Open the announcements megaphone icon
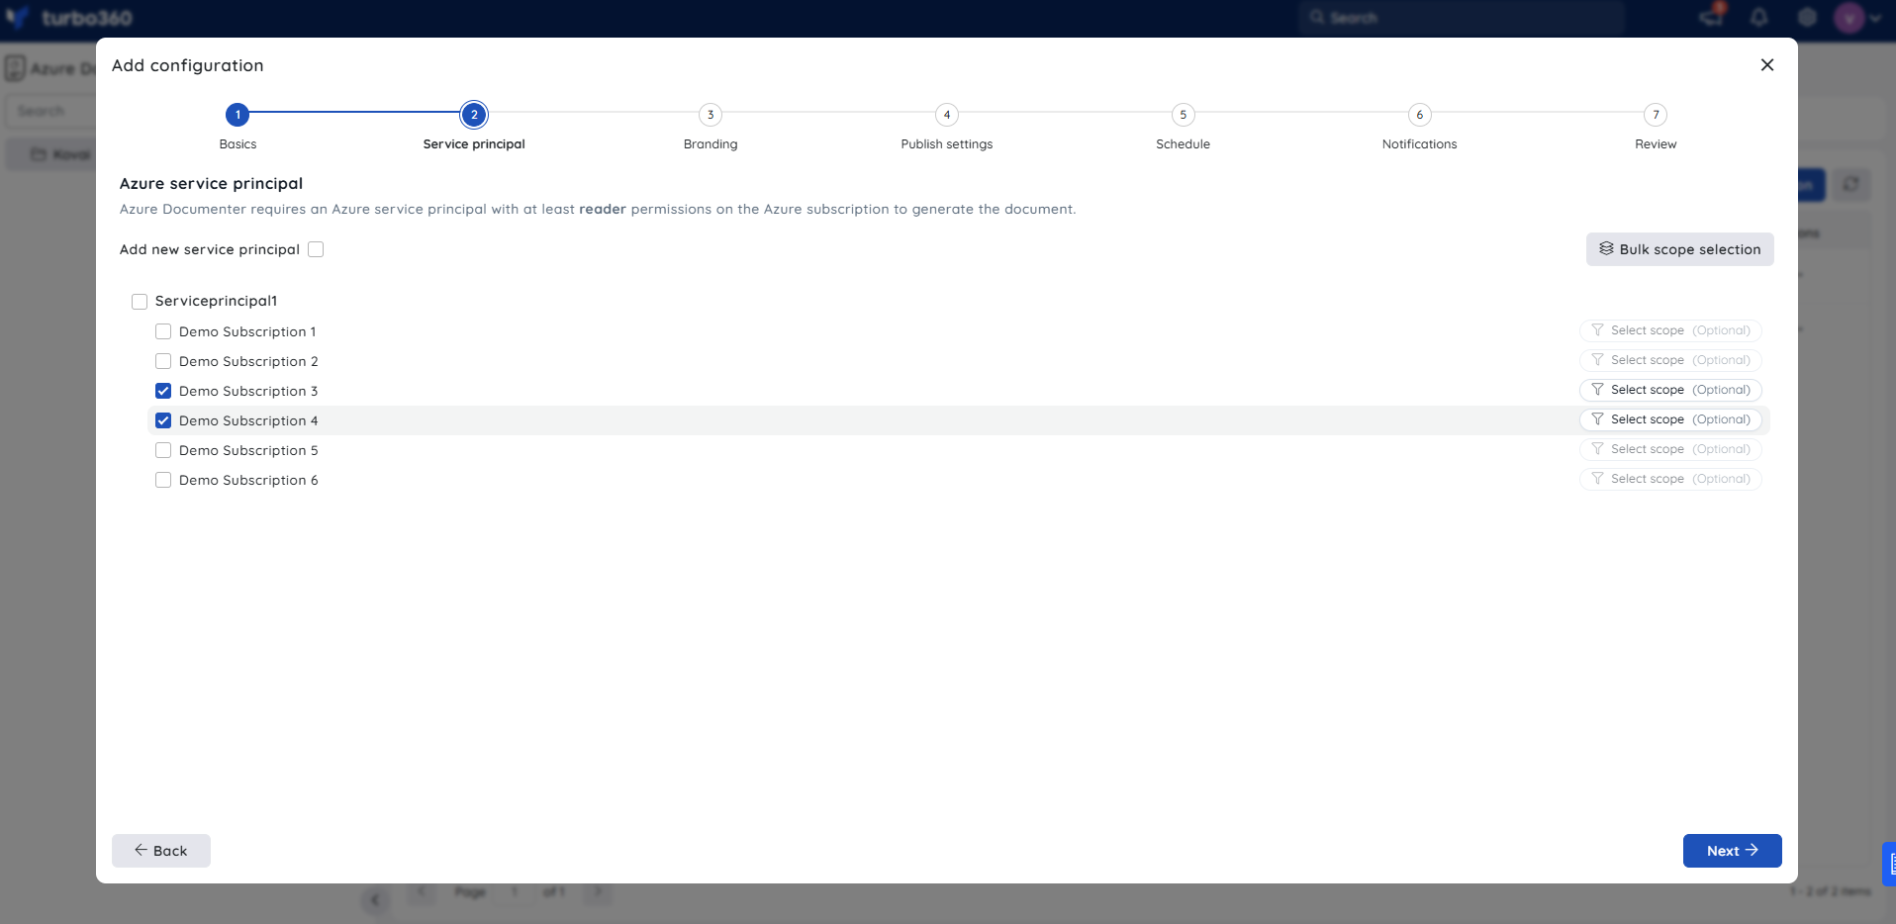The height and width of the screenshot is (924, 1896). tap(1711, 17)
